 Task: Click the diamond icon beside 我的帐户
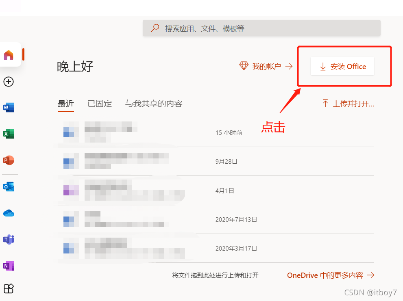point(244,66)
